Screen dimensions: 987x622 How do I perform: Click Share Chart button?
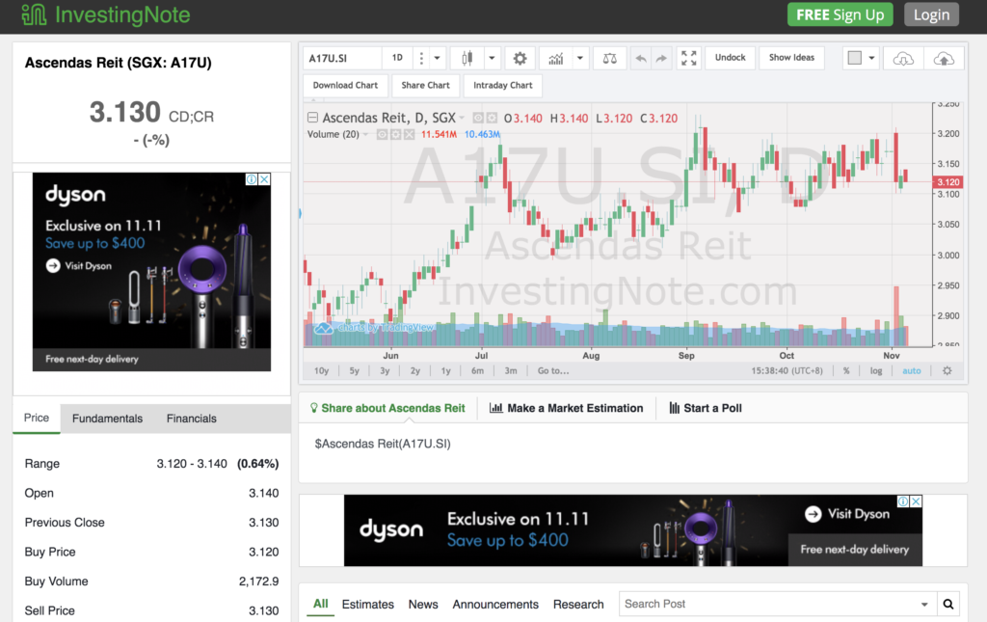pos(425,86)
